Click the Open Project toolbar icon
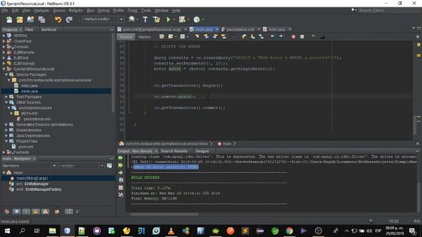This screenshot has width=422, height=237. tap(30, 20)
